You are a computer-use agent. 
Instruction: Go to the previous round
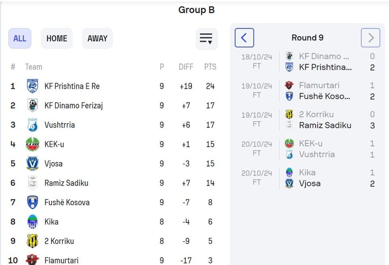point(244,38)
